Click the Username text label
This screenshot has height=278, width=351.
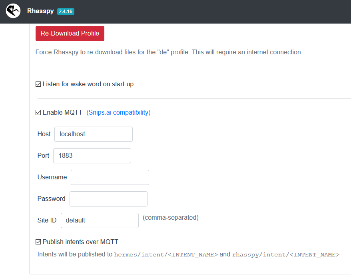pos(52,177)
